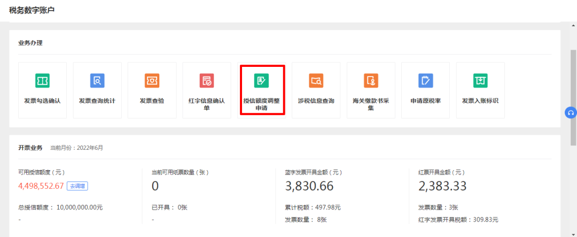Click the 红字发票开具税额：309.83元 text
The image size is (577, 237).
point(458,220)
